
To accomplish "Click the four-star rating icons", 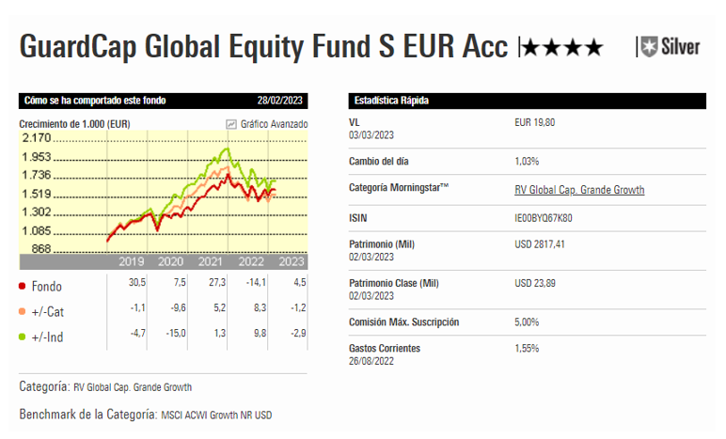I will 563,48.
